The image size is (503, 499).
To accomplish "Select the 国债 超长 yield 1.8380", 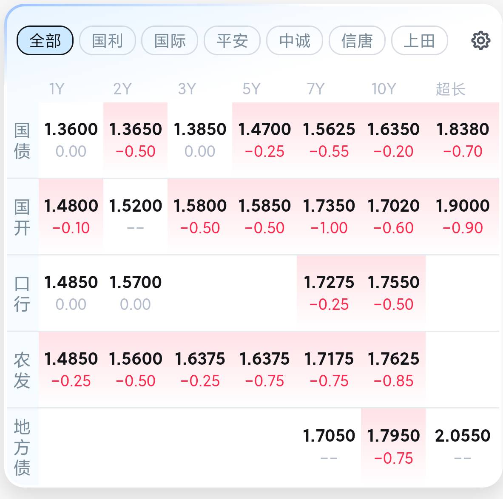I will coord(462,140).
